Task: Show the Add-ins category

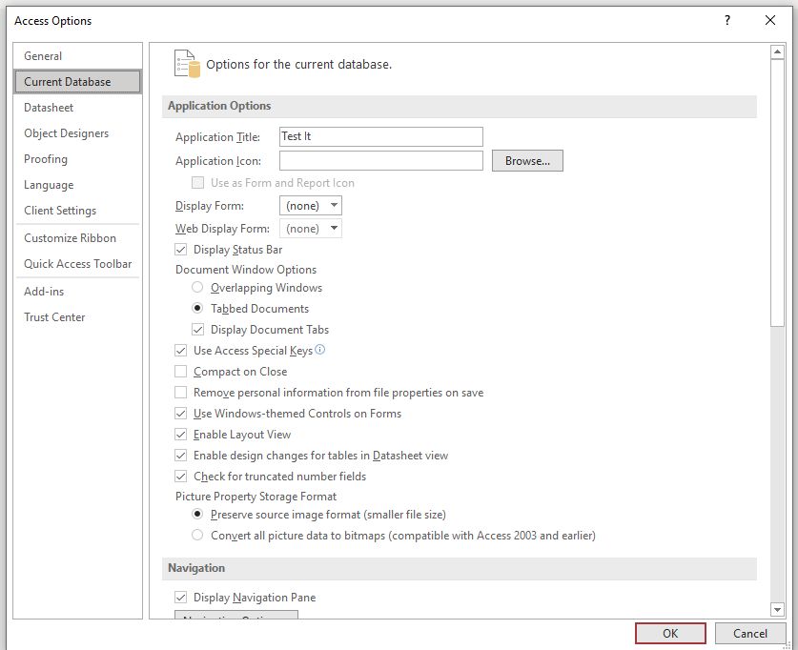Action: [x=77, y=292]
